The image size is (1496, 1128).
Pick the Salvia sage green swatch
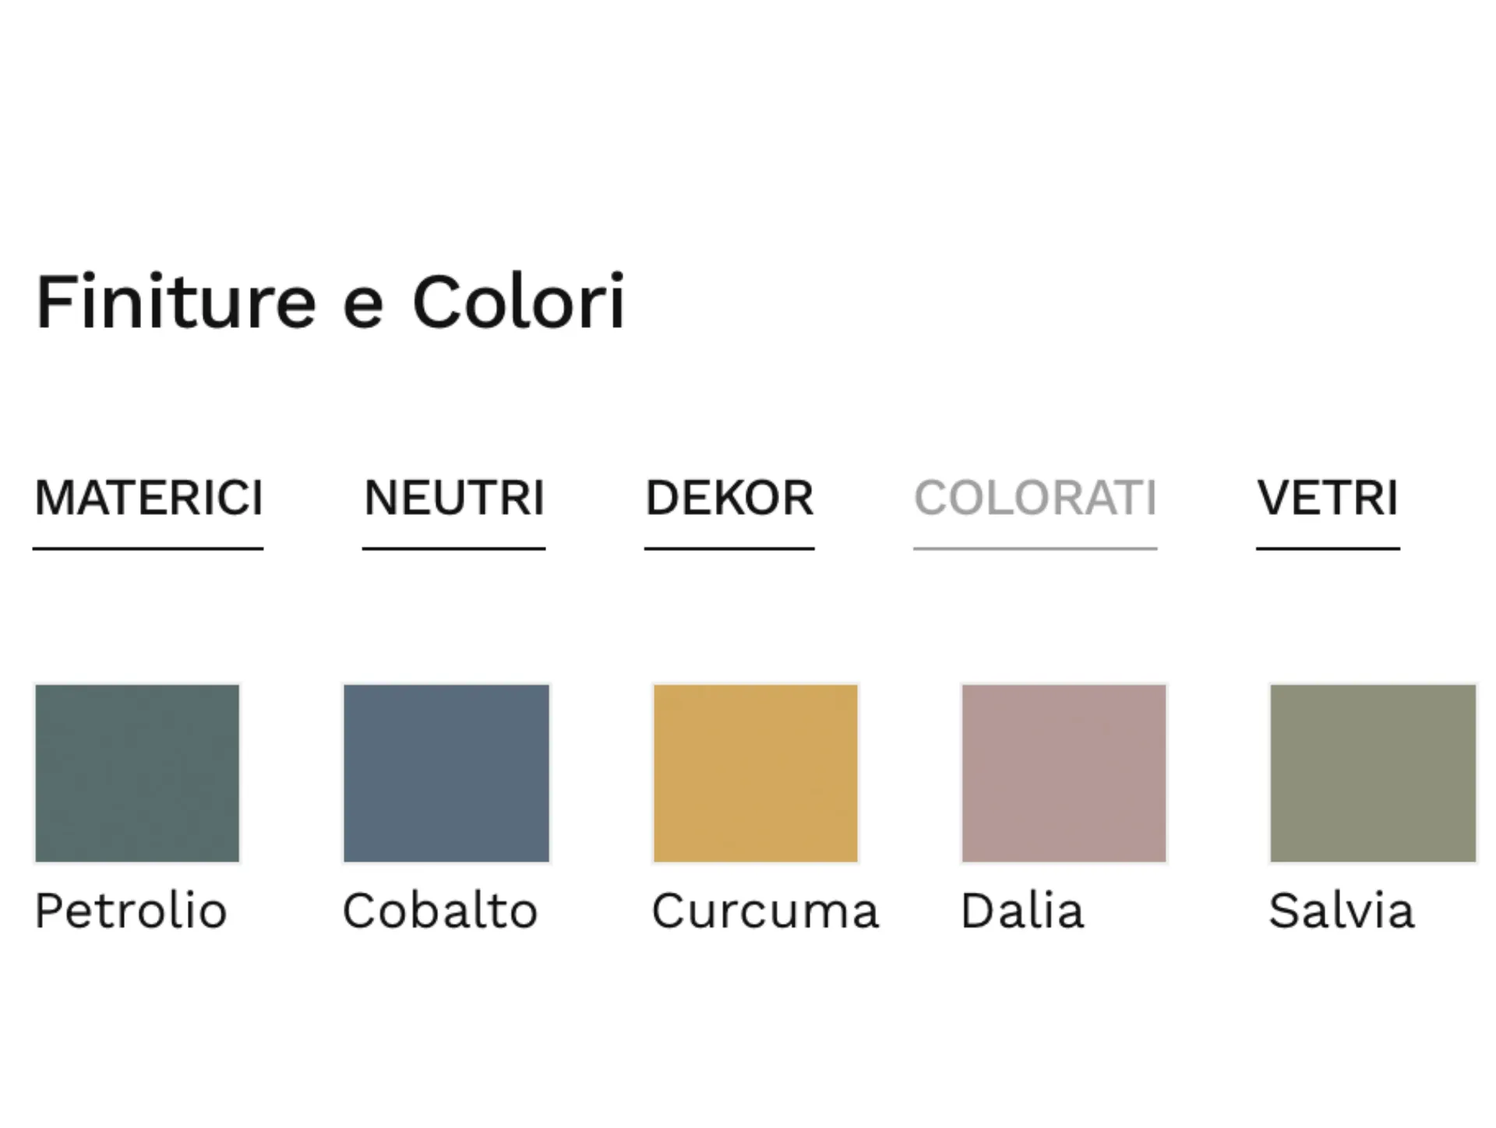click(1373, 773)
